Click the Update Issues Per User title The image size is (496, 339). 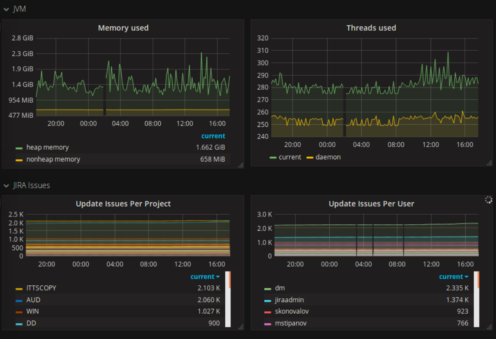371,204
